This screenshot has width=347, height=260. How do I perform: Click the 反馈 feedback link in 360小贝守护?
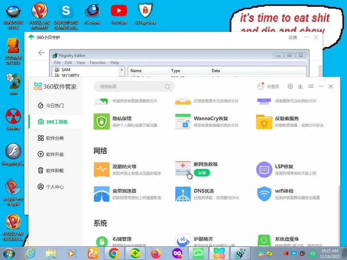(x=292, y=38)
